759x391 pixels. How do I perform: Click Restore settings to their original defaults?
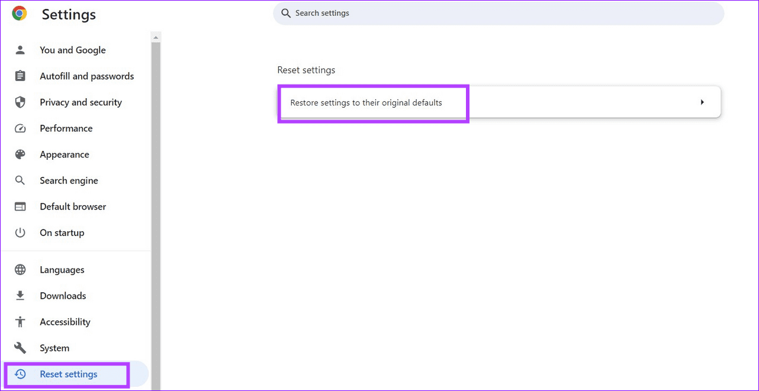499,102
